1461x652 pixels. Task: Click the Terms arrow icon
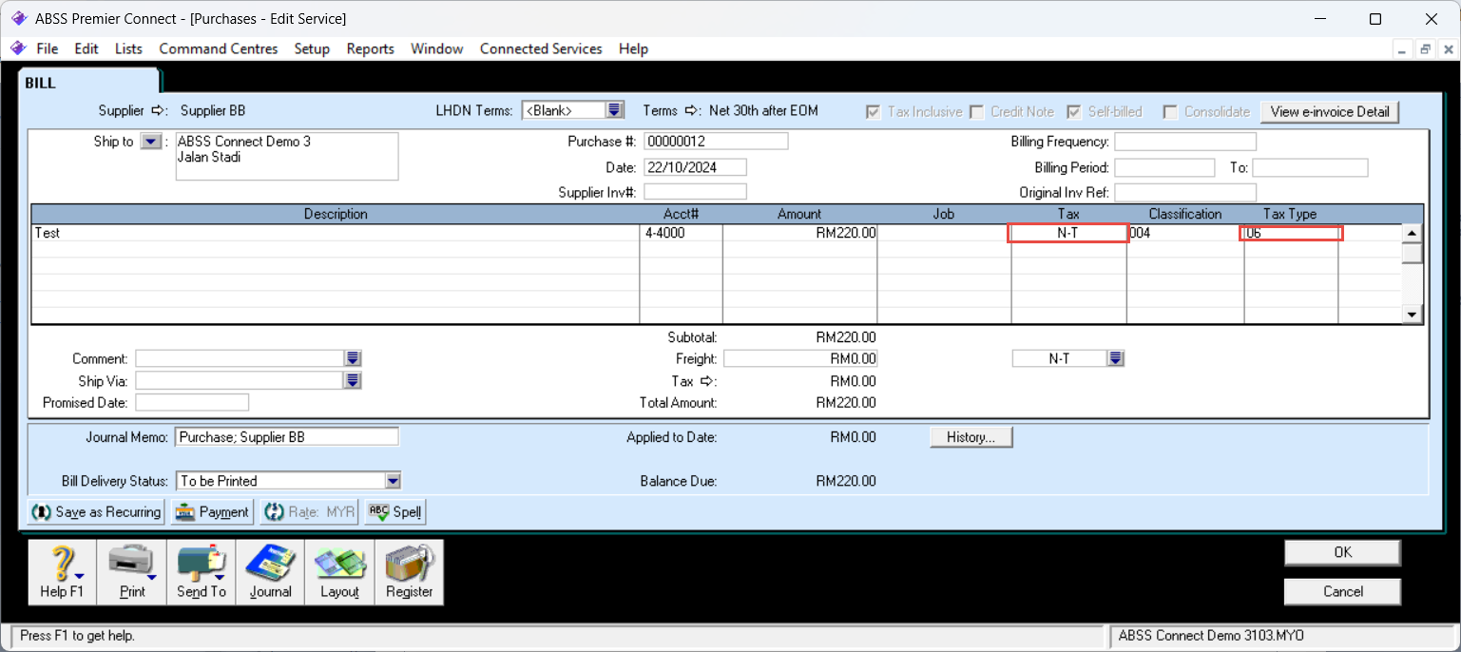692,111
